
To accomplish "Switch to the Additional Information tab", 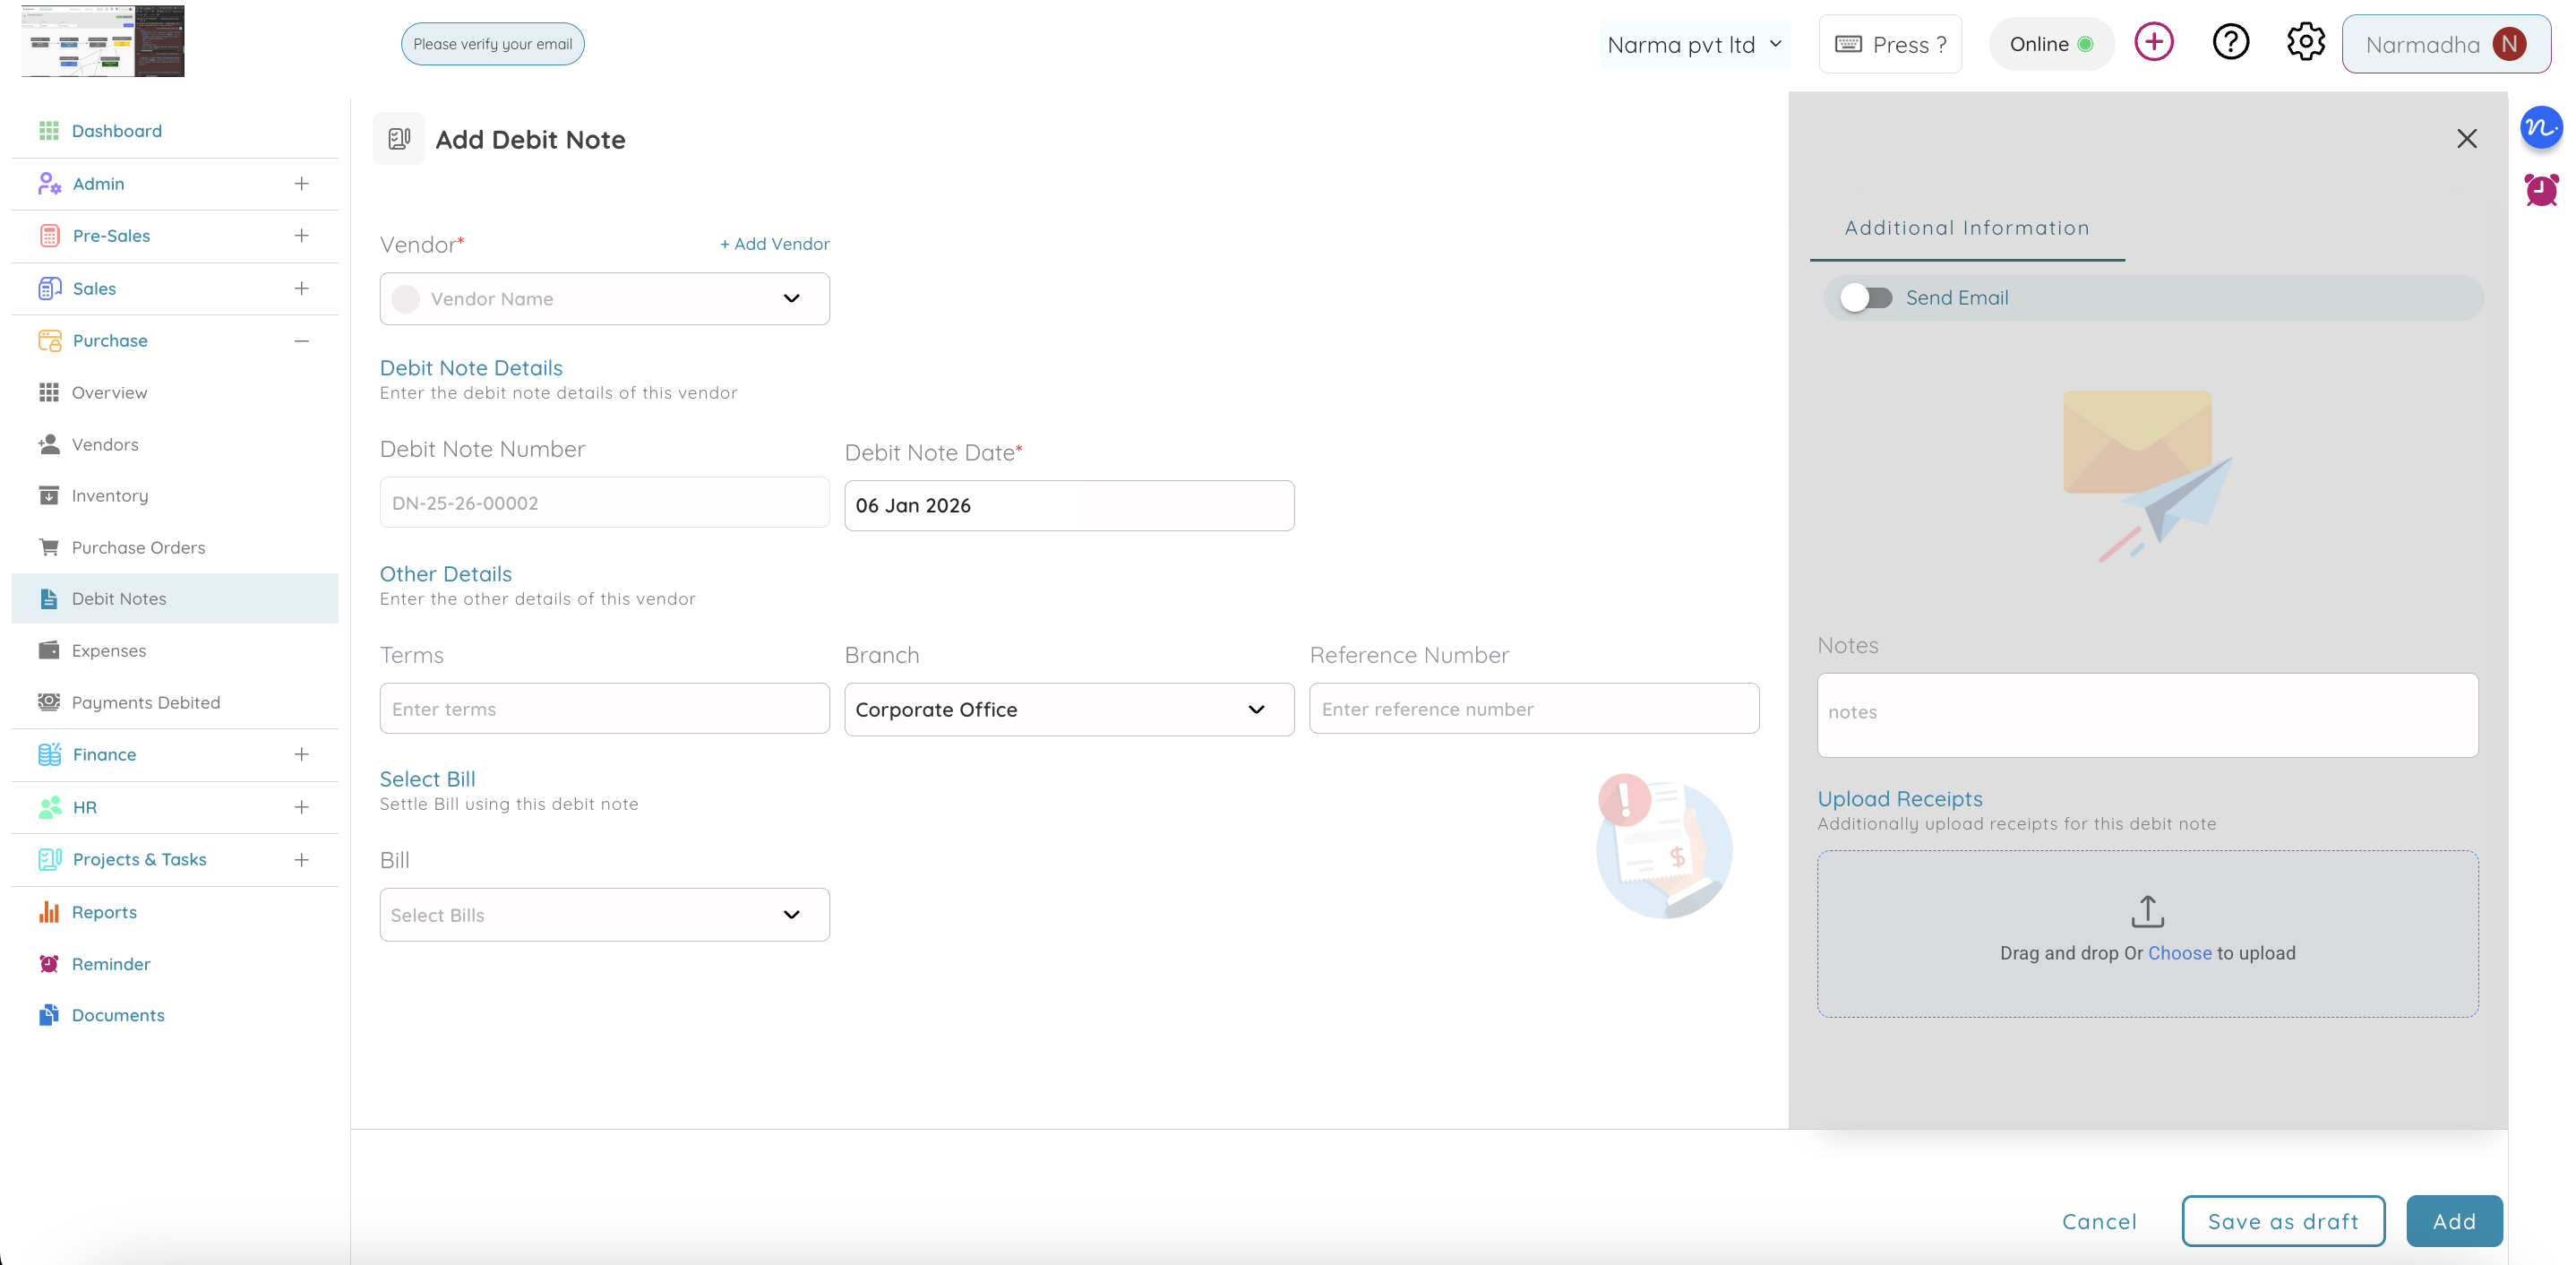I will tap(1966, 227).
